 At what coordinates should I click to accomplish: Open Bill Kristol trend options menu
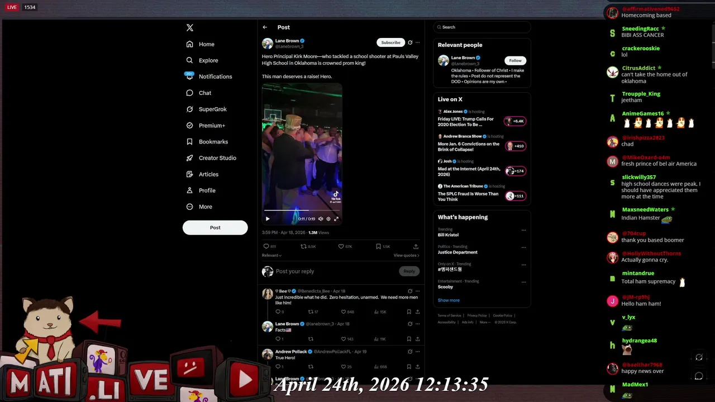523,230
